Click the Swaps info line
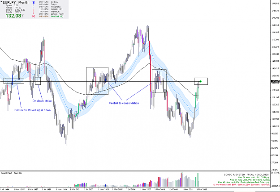 [16, 10]
